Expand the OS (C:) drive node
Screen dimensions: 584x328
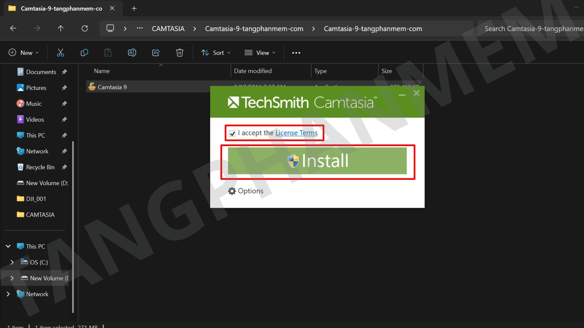point(12,262)
